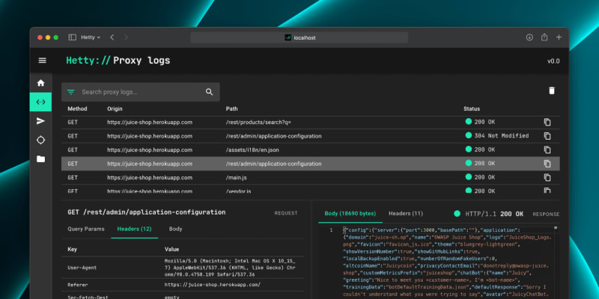The image size is (599, 299).
Task: Copy the 304 Not Modified row
Action: (x=547, y=136)
